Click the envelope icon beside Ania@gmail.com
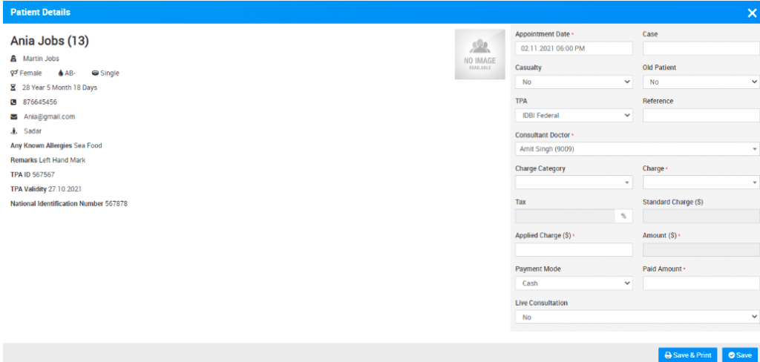The height and width of the screenshot is (362, 760). click(14, 116)
